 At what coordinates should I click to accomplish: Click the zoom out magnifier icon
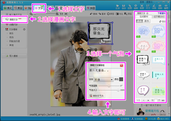(31, 14)
